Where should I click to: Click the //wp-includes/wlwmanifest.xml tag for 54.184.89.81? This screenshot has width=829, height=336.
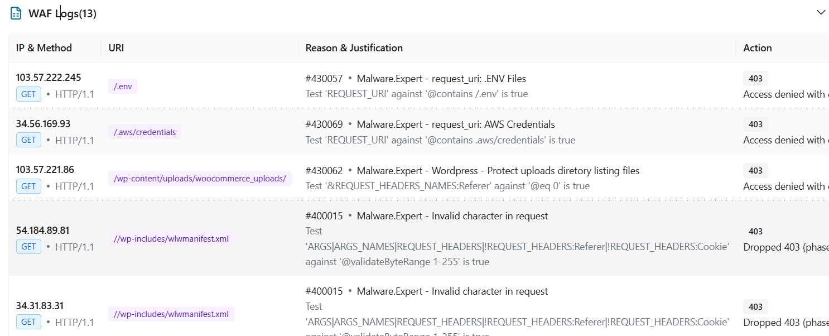tap(171, 239)
